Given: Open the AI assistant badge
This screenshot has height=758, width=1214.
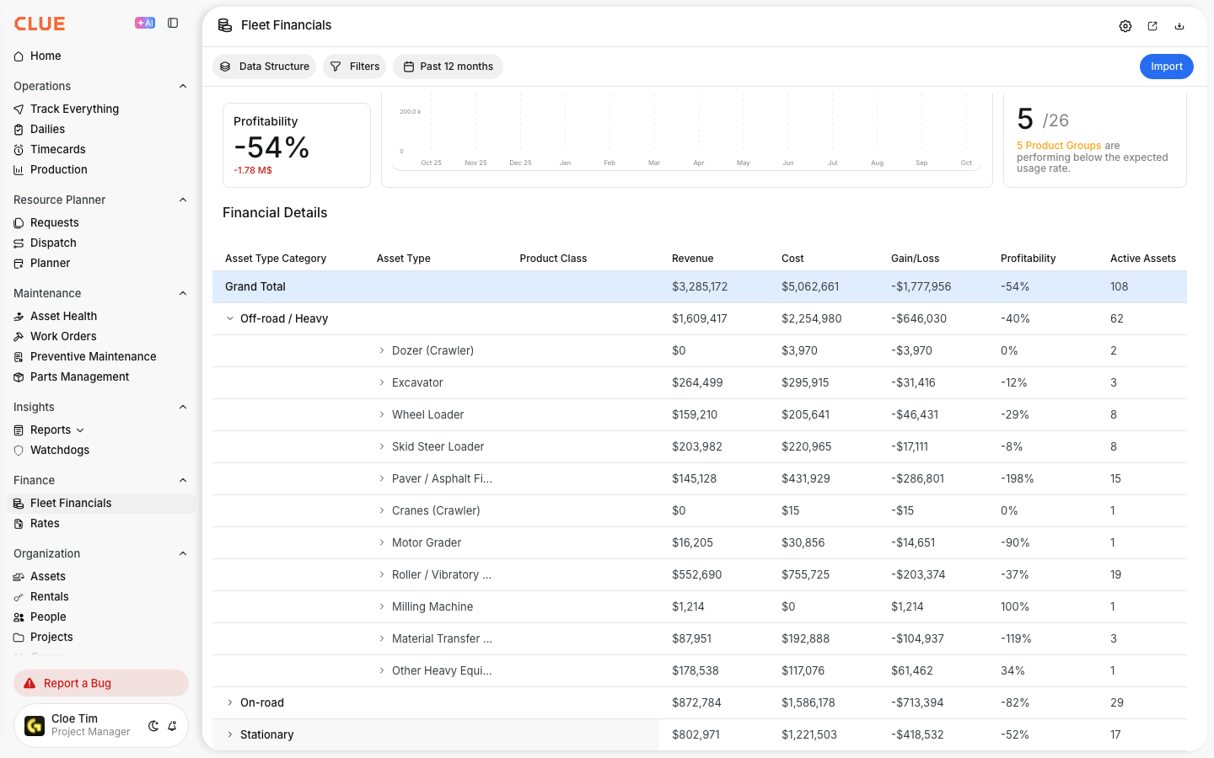Looking at the screenshot, I should 145,24.
